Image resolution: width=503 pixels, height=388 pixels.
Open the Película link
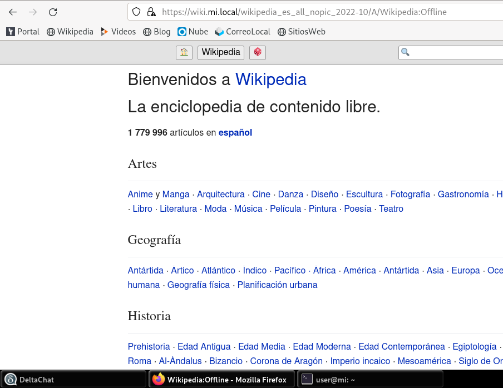click(285, 208)
